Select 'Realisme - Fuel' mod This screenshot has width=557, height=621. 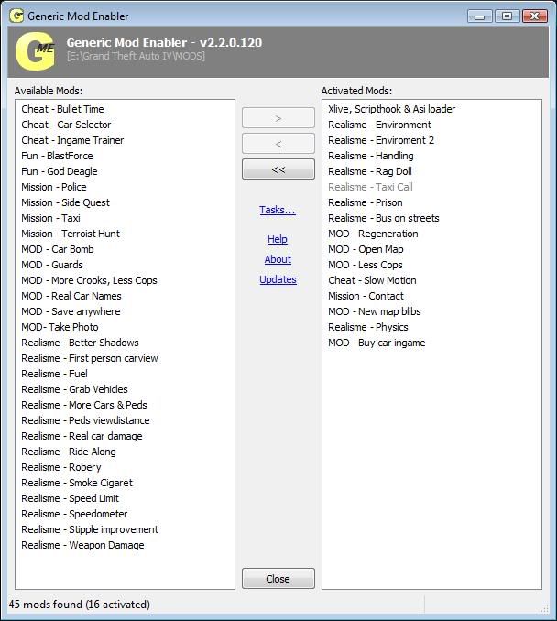pos(55,374)
